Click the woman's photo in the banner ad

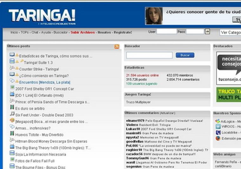(154, 16)
